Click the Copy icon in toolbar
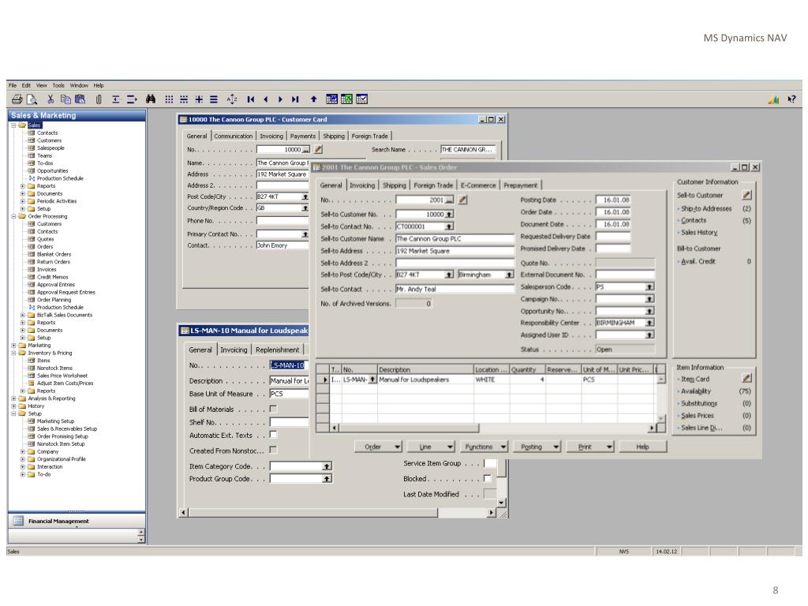Image resolution: width=808 pixels, height=606 pixels. click(x=65, y=99)
